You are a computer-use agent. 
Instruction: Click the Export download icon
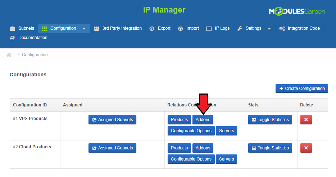coord(152,29)
